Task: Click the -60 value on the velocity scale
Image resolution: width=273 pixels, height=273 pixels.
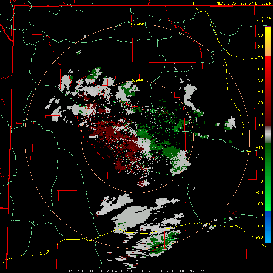Action: click(259, 204)
